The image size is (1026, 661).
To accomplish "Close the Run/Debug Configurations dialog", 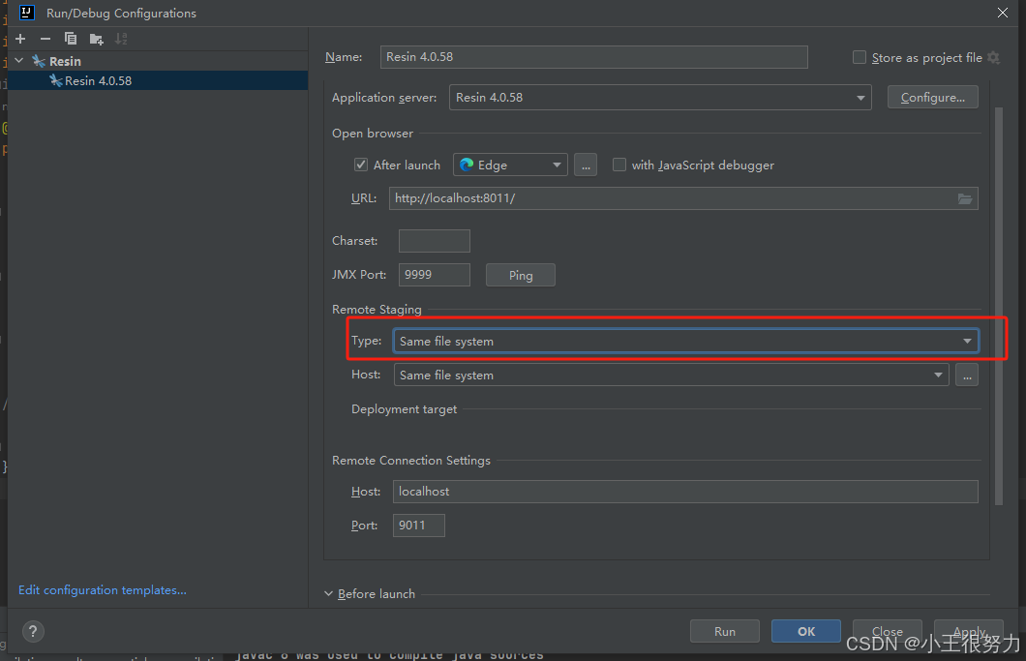I will click(1003, 13).
